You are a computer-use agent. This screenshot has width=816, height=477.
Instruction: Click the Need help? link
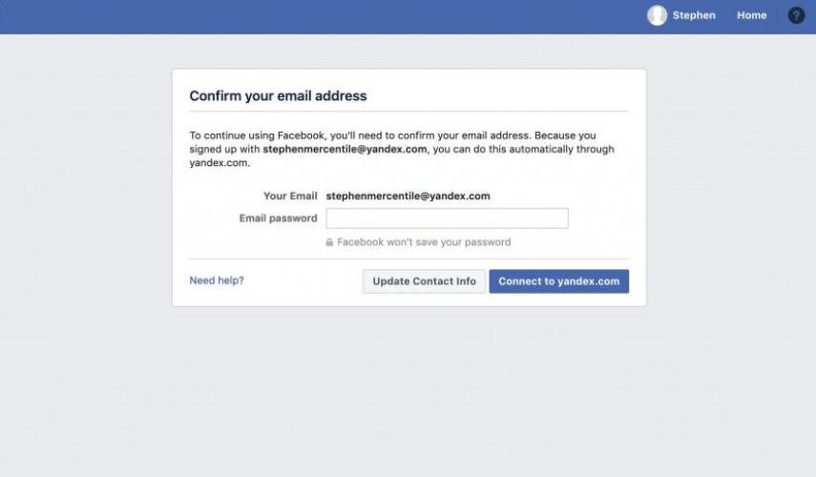tap(217, 280)
